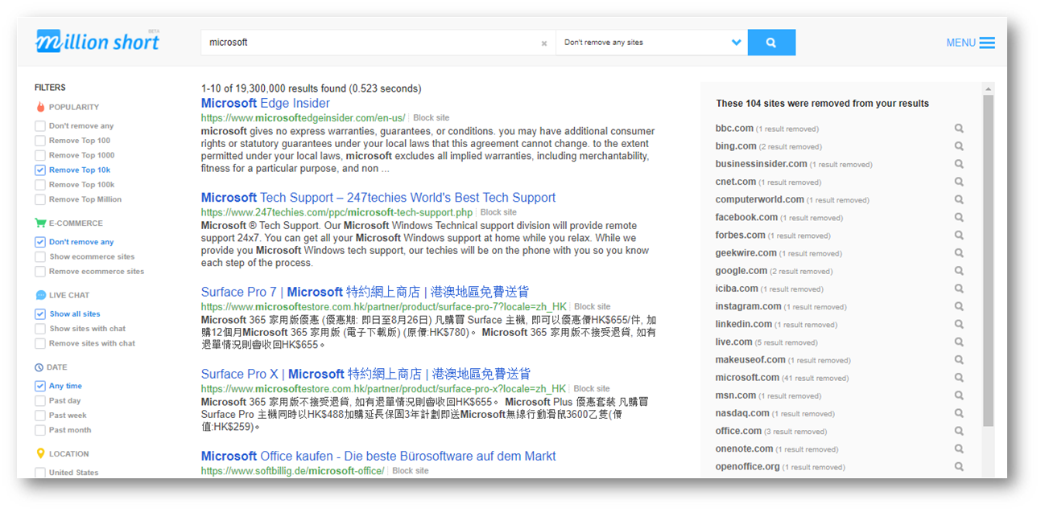
Task: Click the removed sites list scrollbar
Action: click(989, 260)
